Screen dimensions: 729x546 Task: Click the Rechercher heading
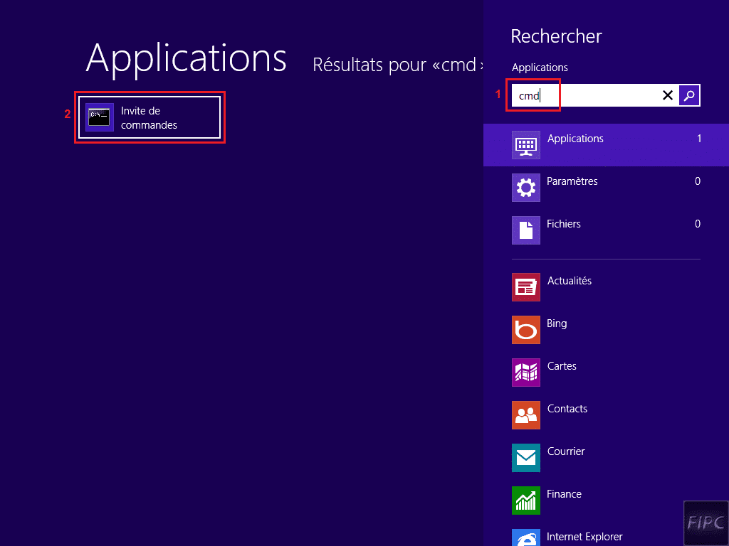click(556, 36)
